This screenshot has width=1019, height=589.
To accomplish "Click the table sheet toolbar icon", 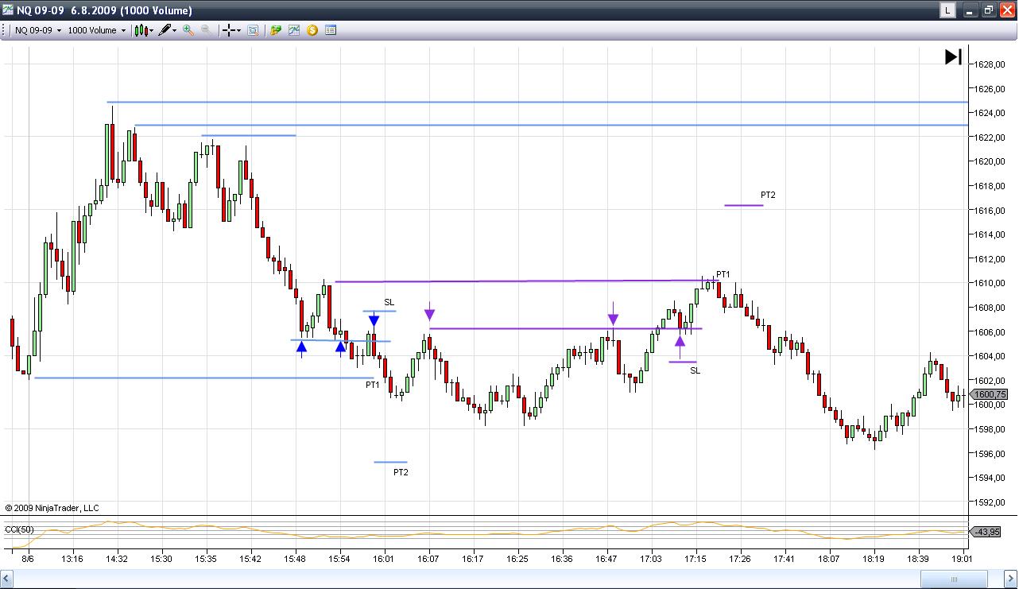I will (x=331, y=30).
